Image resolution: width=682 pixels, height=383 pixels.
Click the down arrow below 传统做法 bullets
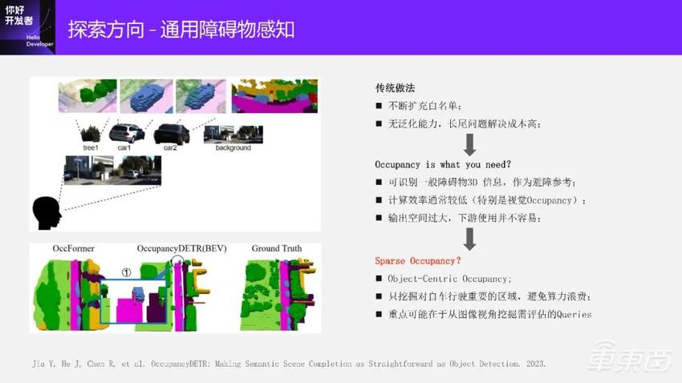(x=470, y=145)
